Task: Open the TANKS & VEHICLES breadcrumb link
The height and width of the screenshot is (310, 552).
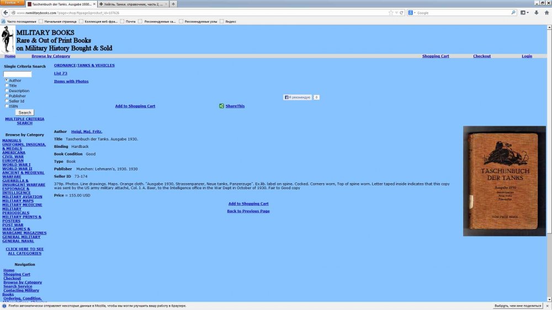Action: coord(95,65)
